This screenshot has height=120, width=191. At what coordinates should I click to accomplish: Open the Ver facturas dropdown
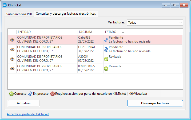pos(155,23)
